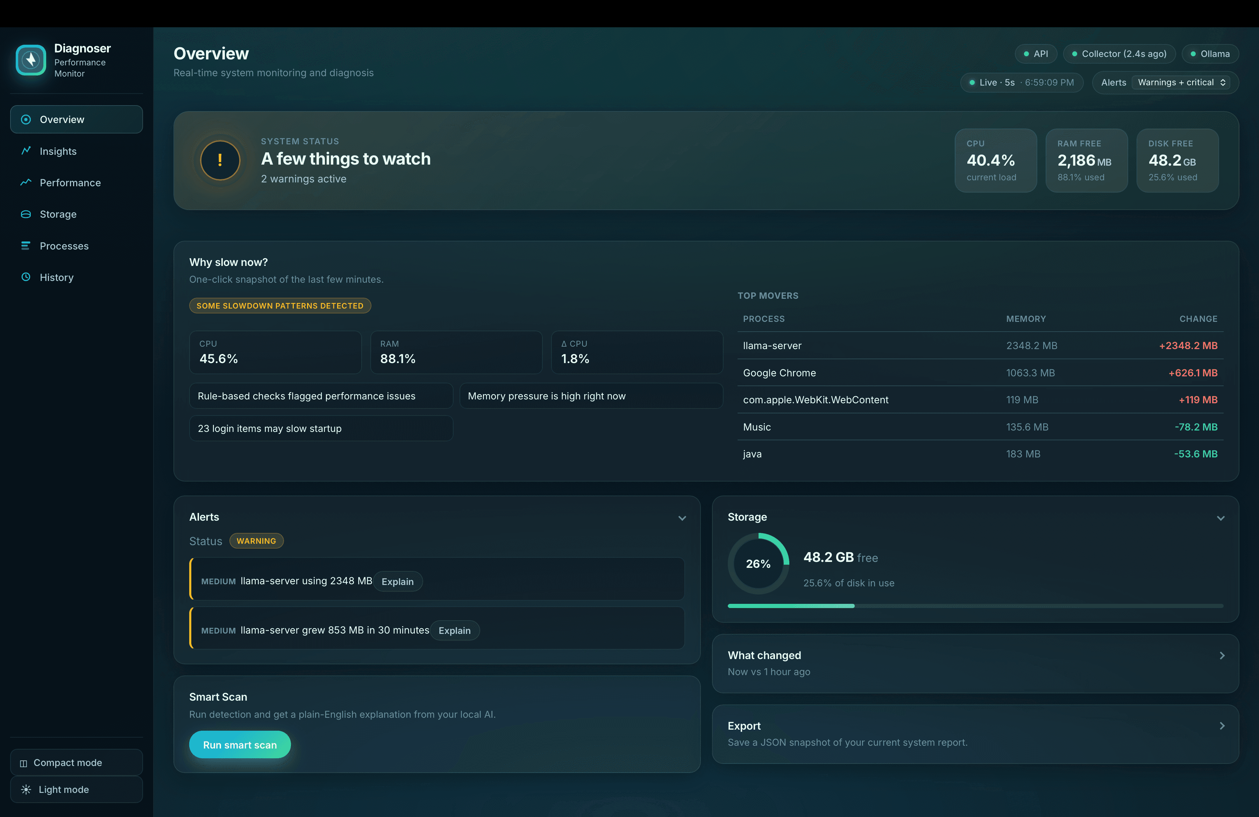Open the CPU 40.4% current load card
Image resolution: width=1259 pixels, height=817 pixels.
pos(996,160)
